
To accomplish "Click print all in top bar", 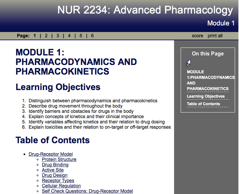I will pos(215,36).
